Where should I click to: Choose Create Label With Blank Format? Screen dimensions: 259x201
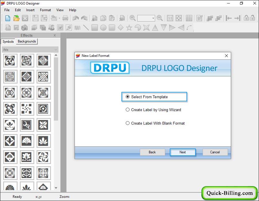(x=155, y=123)
